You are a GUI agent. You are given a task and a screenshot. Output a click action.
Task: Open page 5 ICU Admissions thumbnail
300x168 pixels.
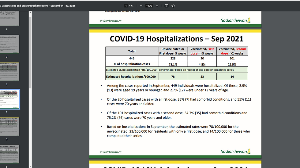pyautogui.click(x=9, y=127)
